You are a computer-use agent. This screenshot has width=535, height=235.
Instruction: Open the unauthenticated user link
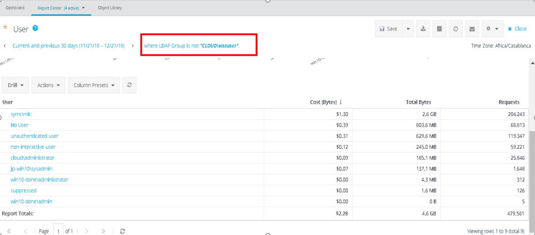point(34,136)
